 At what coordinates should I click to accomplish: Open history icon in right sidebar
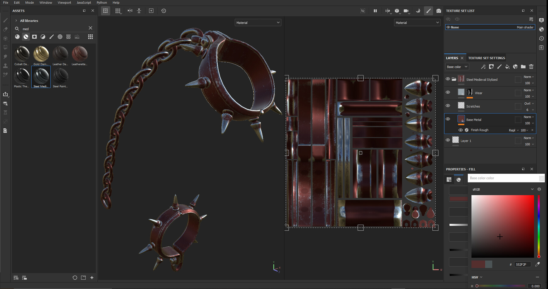pyautogui.click(x=541, y=38)
